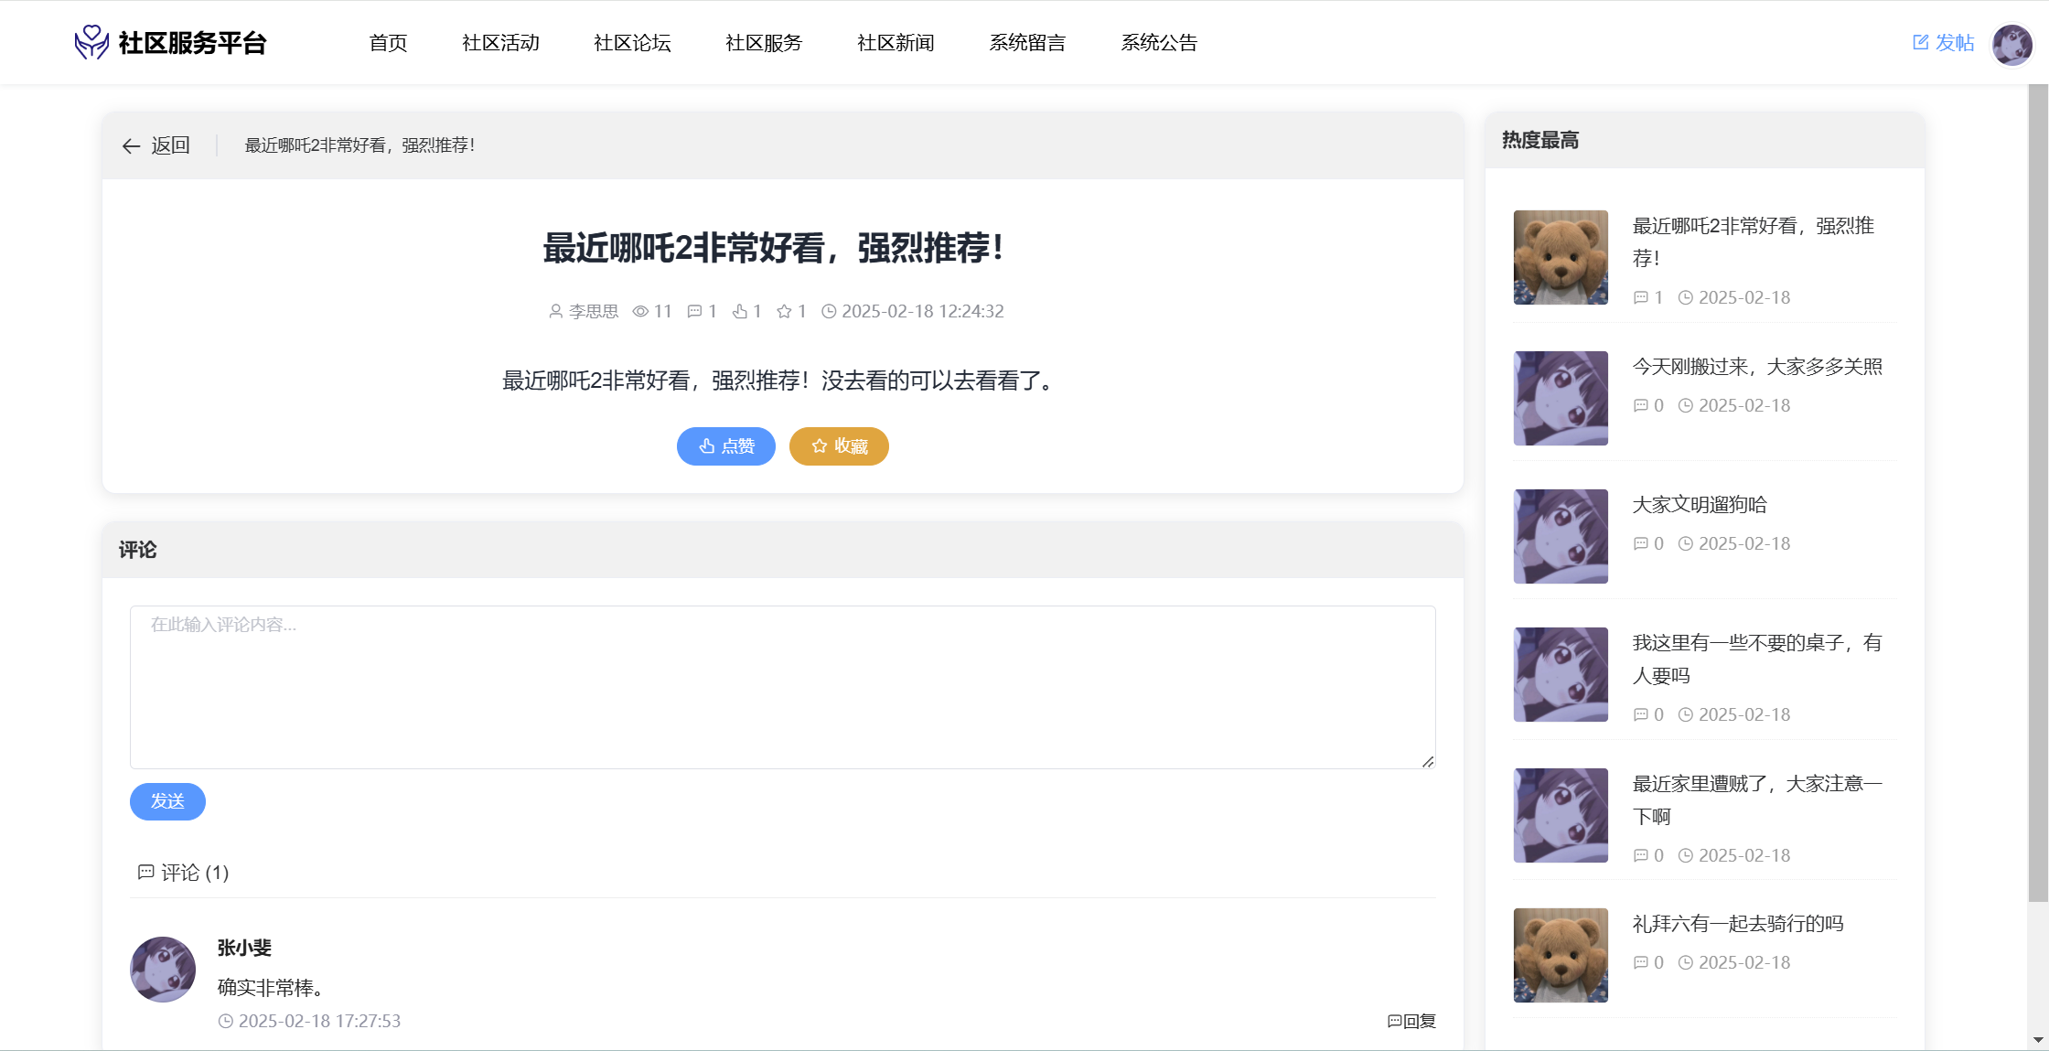The height and width of the screenshot is (1051, 2049).
Task: Select 社区新闻 from top navigation
Action: coord(896,43)
